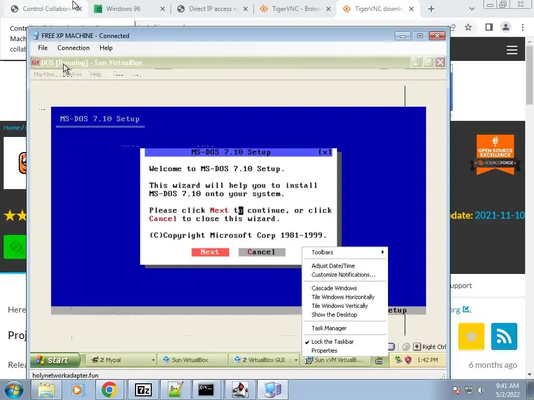Expand the Mypal taskbar group dropdown

coord(153,360)
